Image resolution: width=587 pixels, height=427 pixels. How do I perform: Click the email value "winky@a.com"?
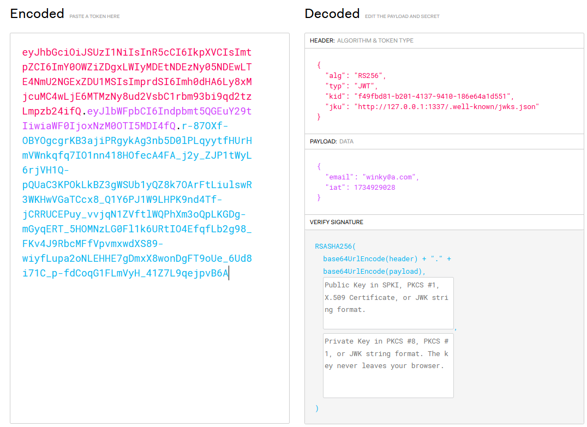390,177
